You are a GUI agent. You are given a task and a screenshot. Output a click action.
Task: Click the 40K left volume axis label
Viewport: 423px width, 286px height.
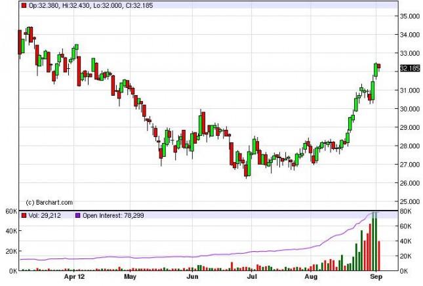(12, 232)
